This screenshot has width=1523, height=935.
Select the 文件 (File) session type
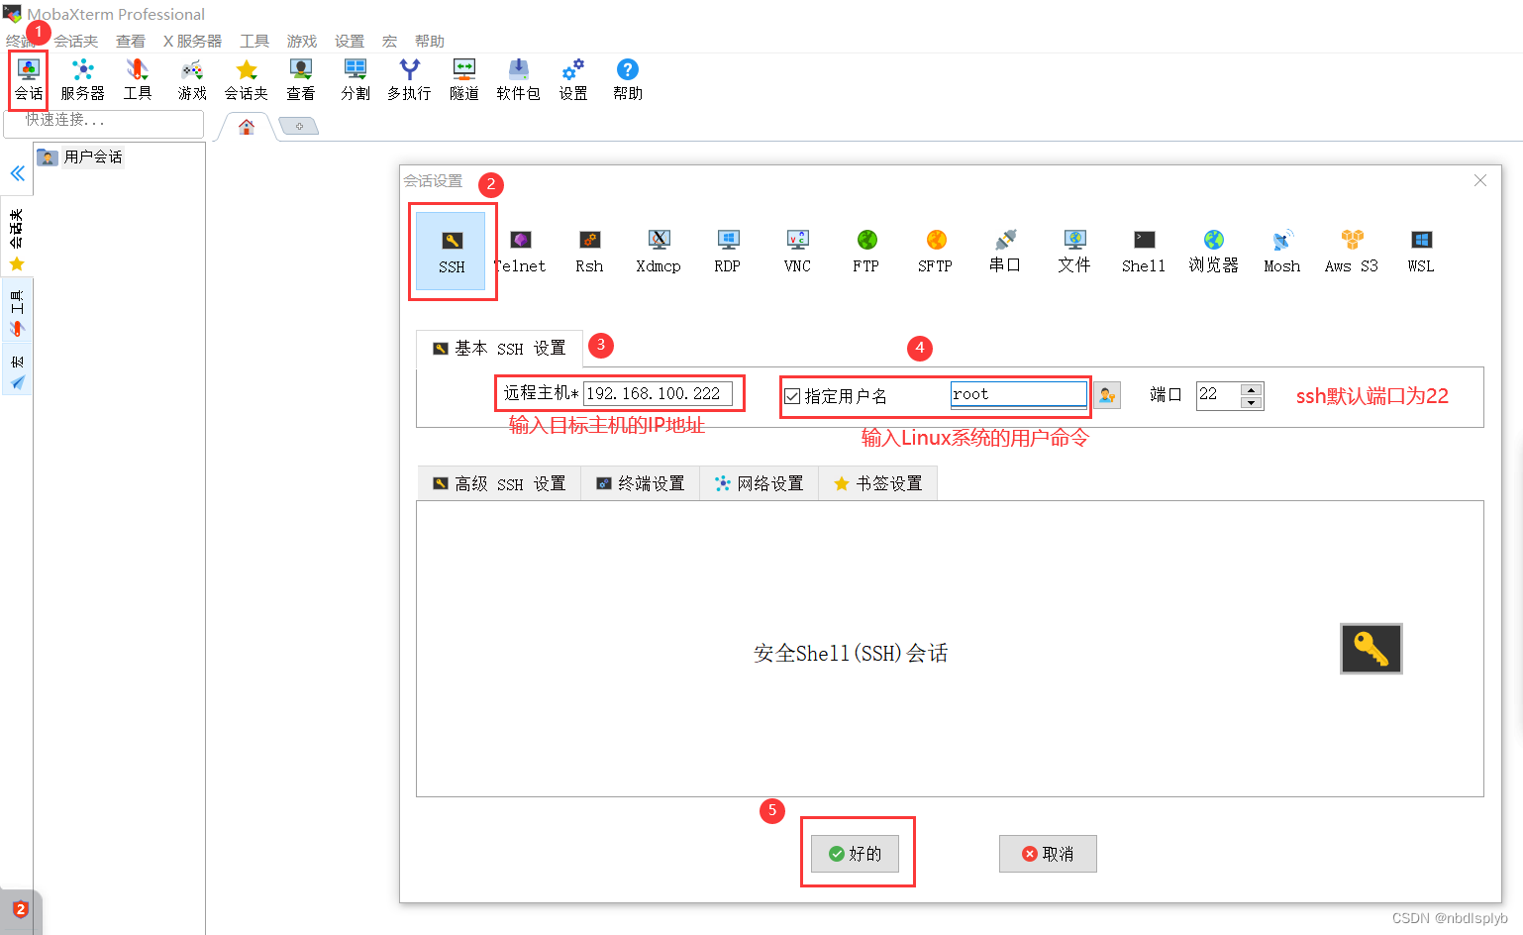(1074, 252)
